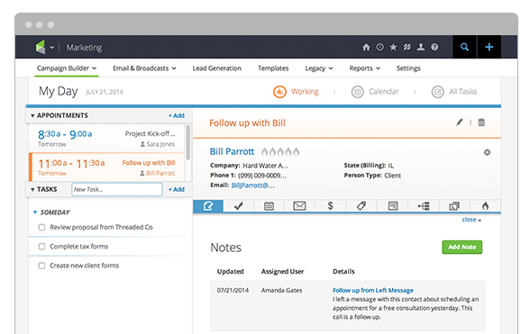Click the Amanda Gates note cell
This screenshot has width=521, height=334.
click(281, 291)
